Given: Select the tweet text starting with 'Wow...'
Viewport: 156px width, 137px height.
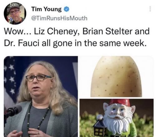Looking at the screenshot, I should (77, 37).
